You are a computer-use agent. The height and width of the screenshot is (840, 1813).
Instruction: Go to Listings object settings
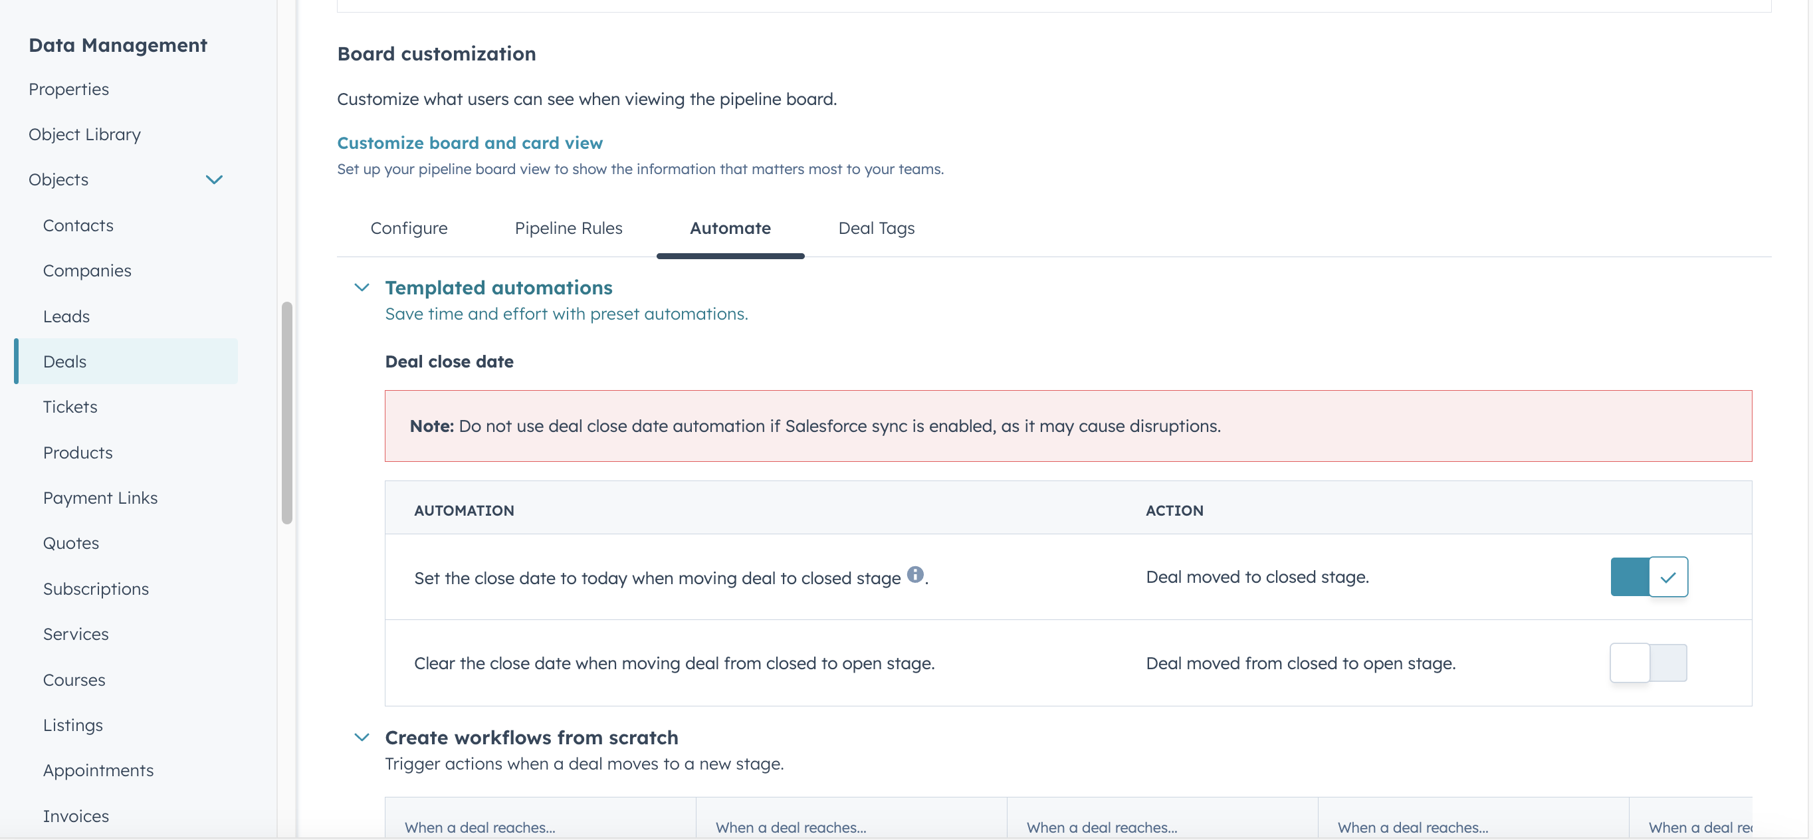click(x=72, y=724)
